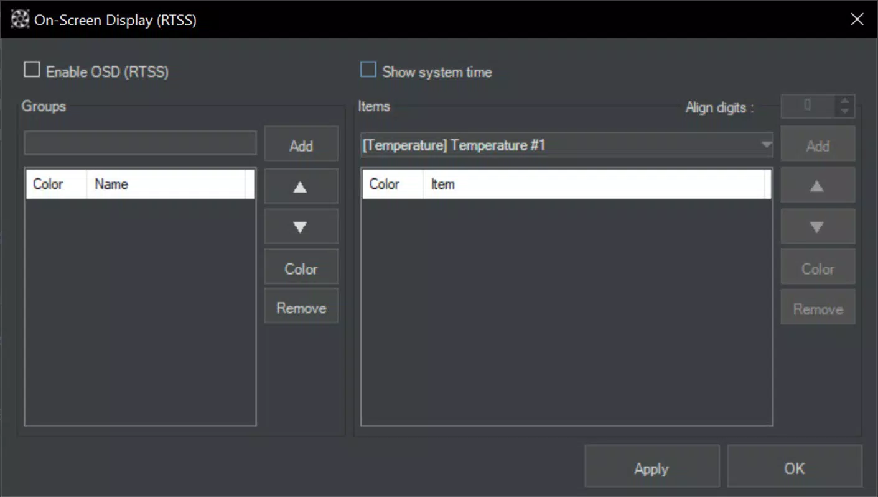Decrease Align digits with the down spinner
878x497 pixels.
[844, 111]
